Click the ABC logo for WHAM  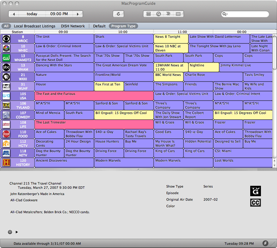[x=6, y=67]
